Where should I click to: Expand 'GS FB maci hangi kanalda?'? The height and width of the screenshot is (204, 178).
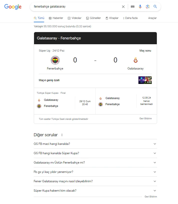(x=95, y=144)
